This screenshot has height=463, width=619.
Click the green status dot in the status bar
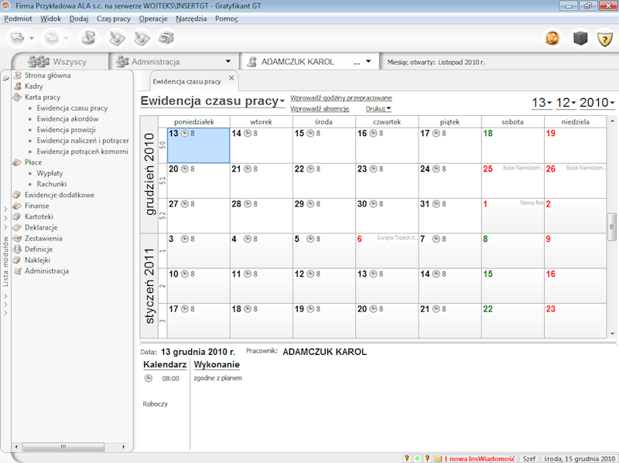coord(416,458)
